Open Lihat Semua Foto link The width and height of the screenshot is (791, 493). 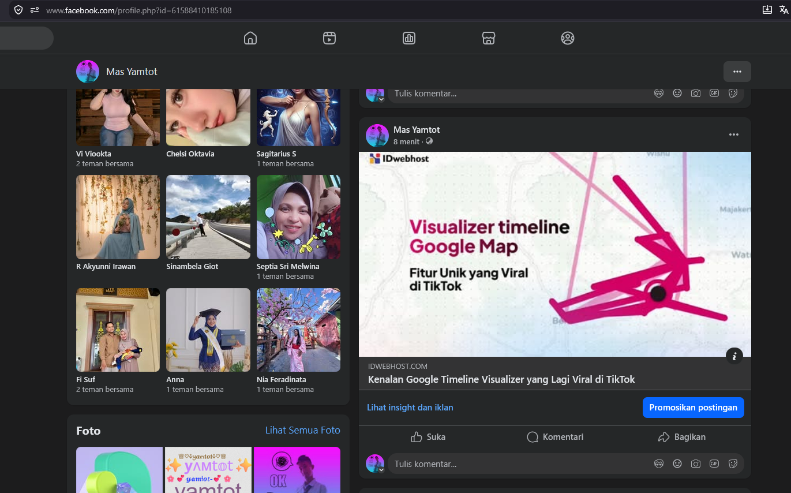[303, 430]
